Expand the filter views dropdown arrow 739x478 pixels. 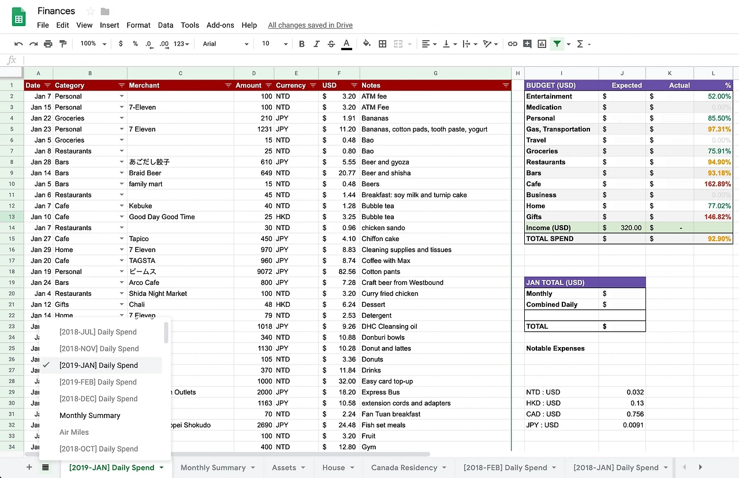pyautogui.click(x=568, y=44)
